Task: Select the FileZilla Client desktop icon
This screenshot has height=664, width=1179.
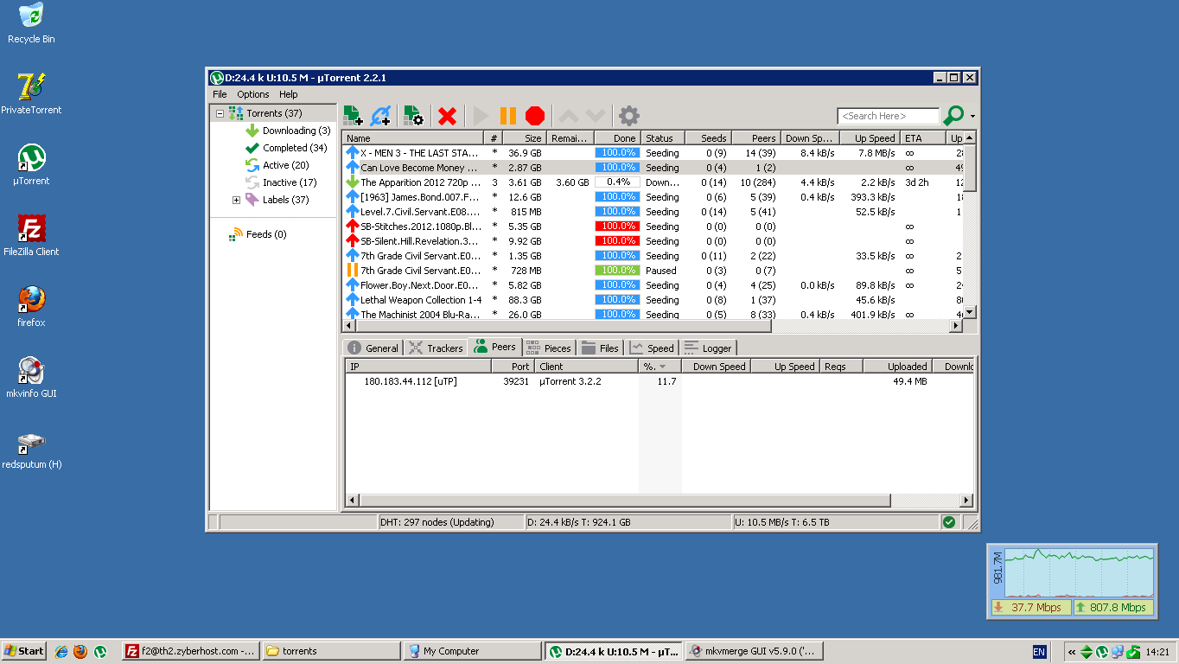Action: (31, 228)
